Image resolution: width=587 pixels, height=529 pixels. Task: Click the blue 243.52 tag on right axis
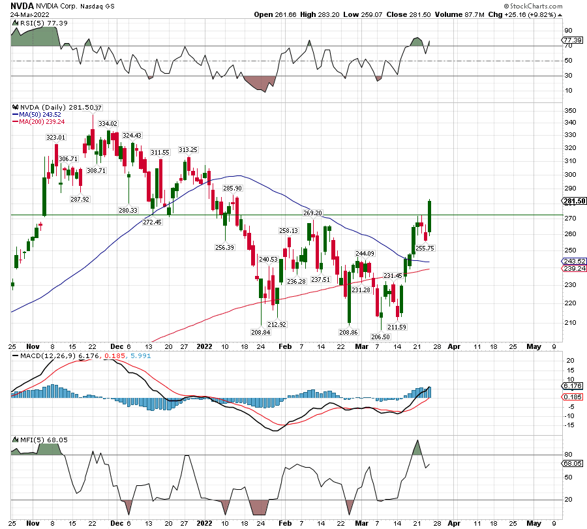tap(574, 261)
